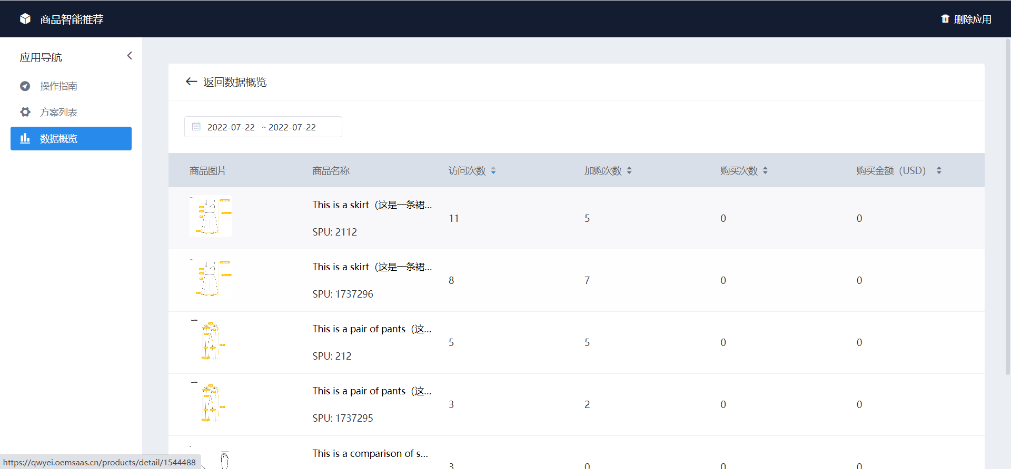Click the 加购次数 column header text

tap(603, 171)
